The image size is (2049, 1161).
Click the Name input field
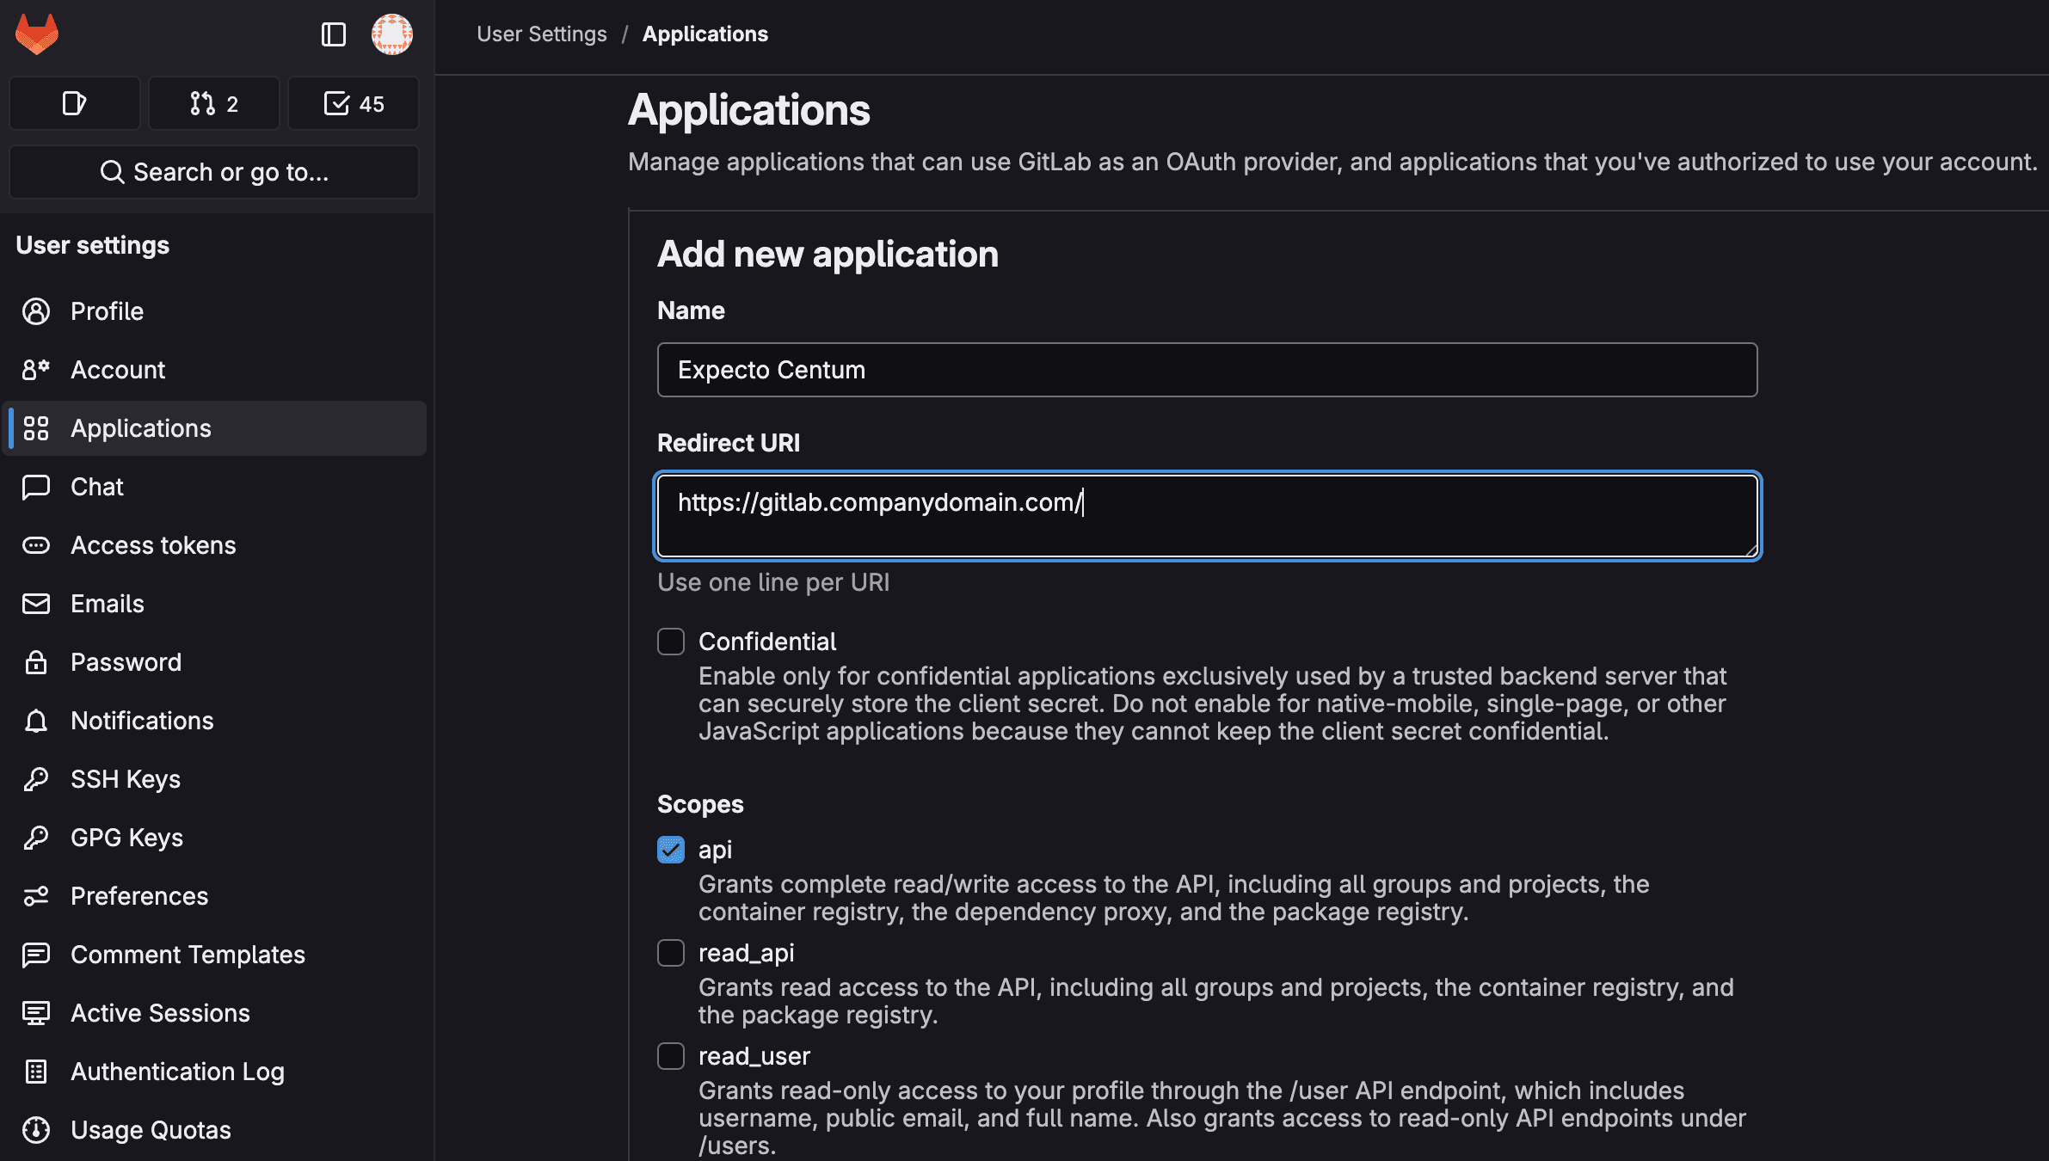(x=1207, y=370)
